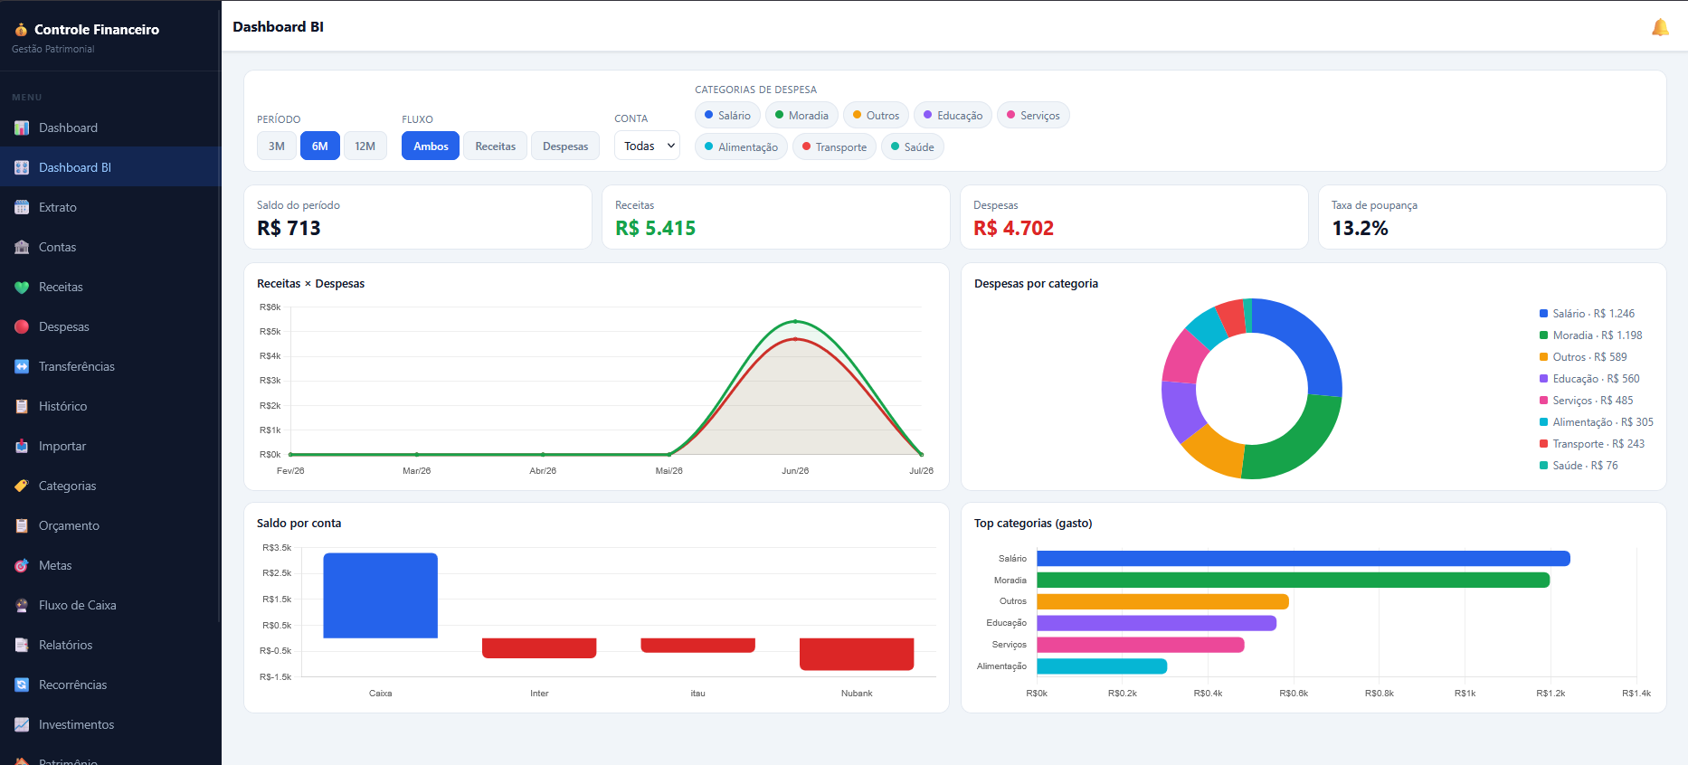Click the red Inter balance bar
The image size is (1688, 765).
[539, 647]
